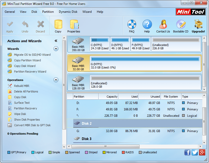Image resolution: width=209 pixels, height=163 pixels.
Task: Collapse the Operations section chevron
Action: pos(56,80)
